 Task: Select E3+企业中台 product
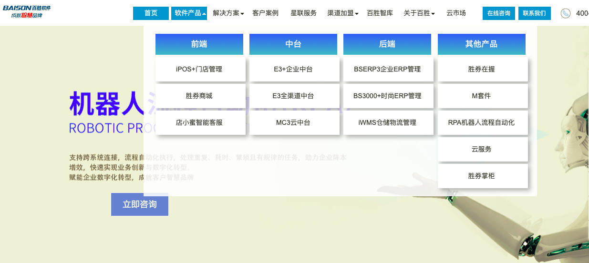coord(294,70)
